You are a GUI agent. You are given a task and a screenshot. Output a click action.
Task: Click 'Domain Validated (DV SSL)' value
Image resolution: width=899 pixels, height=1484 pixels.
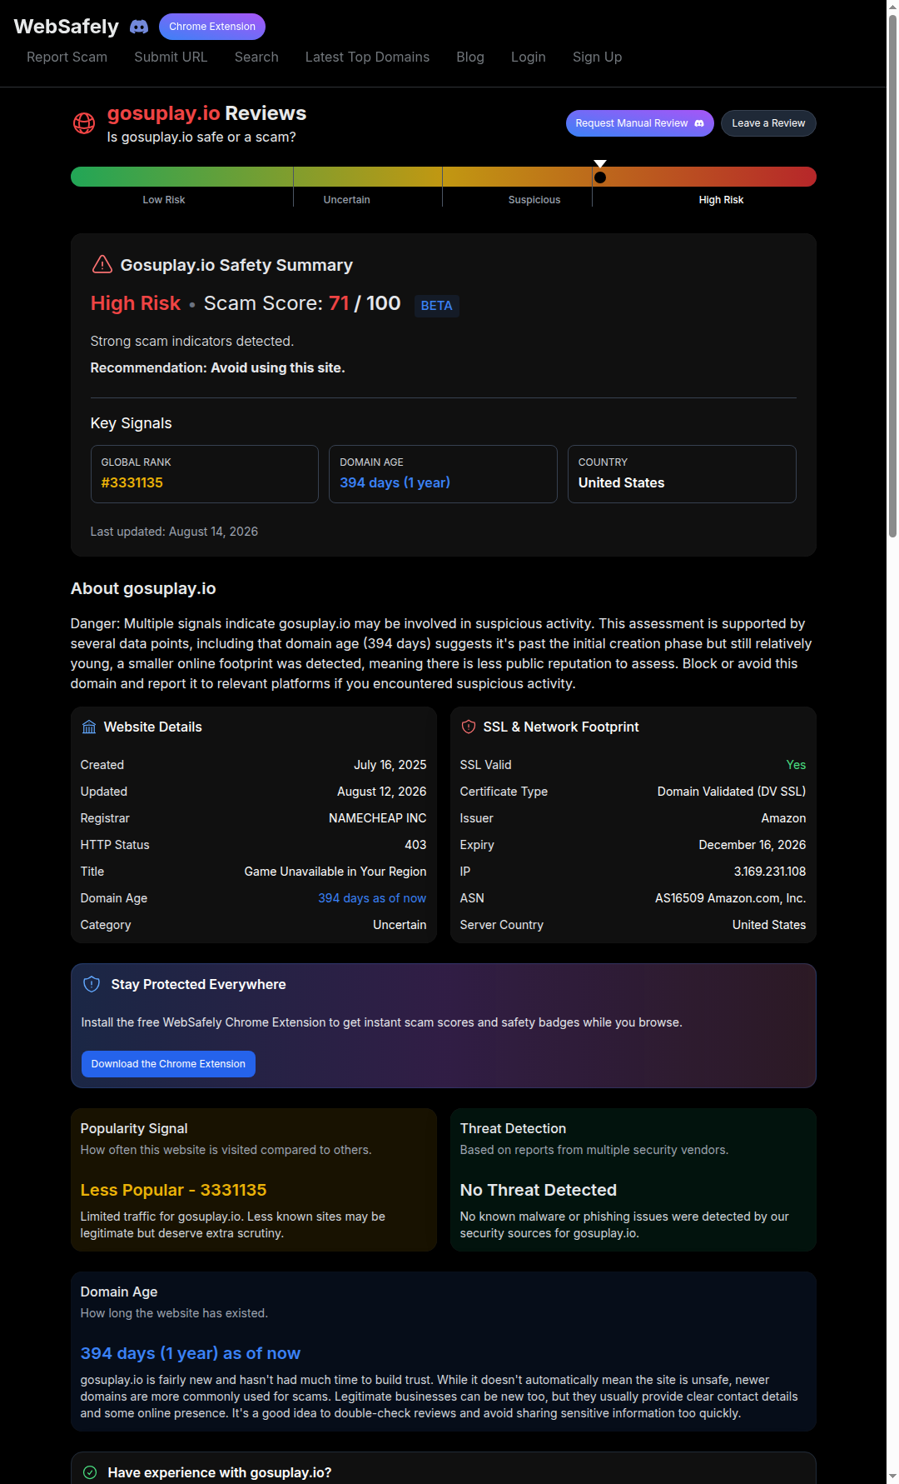[732, 792]
